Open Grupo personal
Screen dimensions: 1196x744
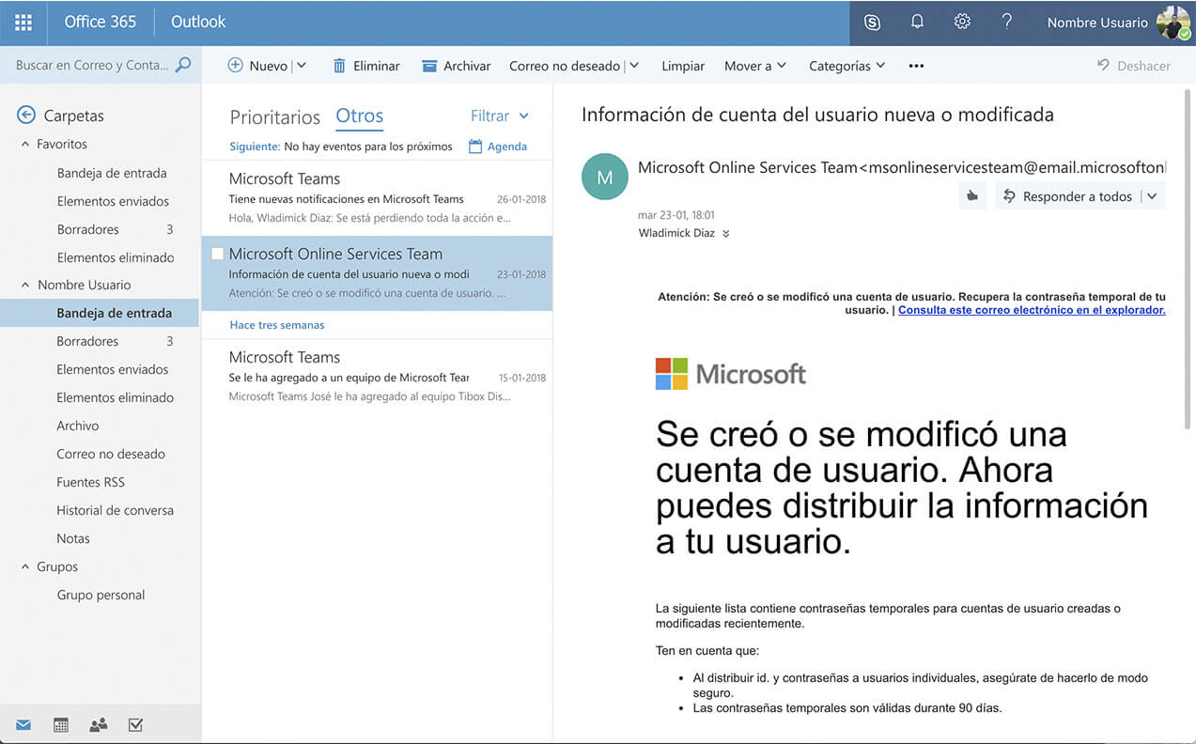(x=101, y=595)
